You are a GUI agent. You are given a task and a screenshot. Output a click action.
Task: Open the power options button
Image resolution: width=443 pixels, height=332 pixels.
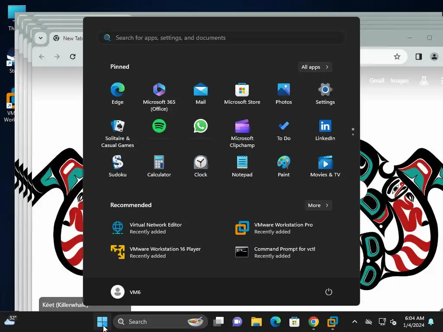[329, 292]
